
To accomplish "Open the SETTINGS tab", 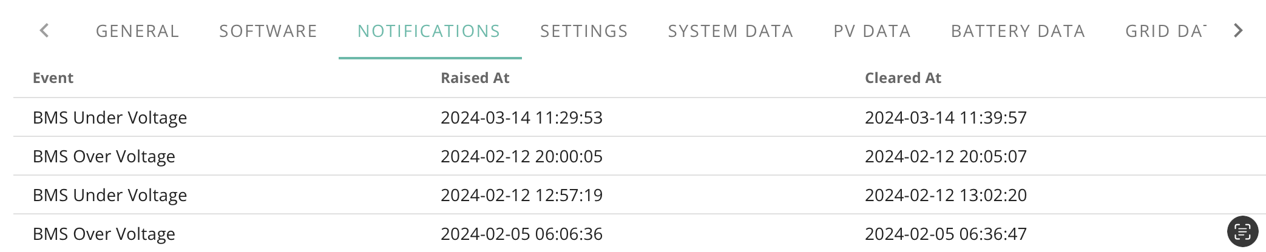I will [x=584, y=31].
